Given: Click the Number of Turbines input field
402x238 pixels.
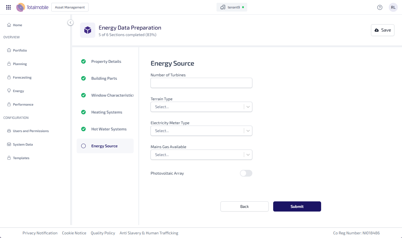Looking at the screenshot, I should pos(201,83).
